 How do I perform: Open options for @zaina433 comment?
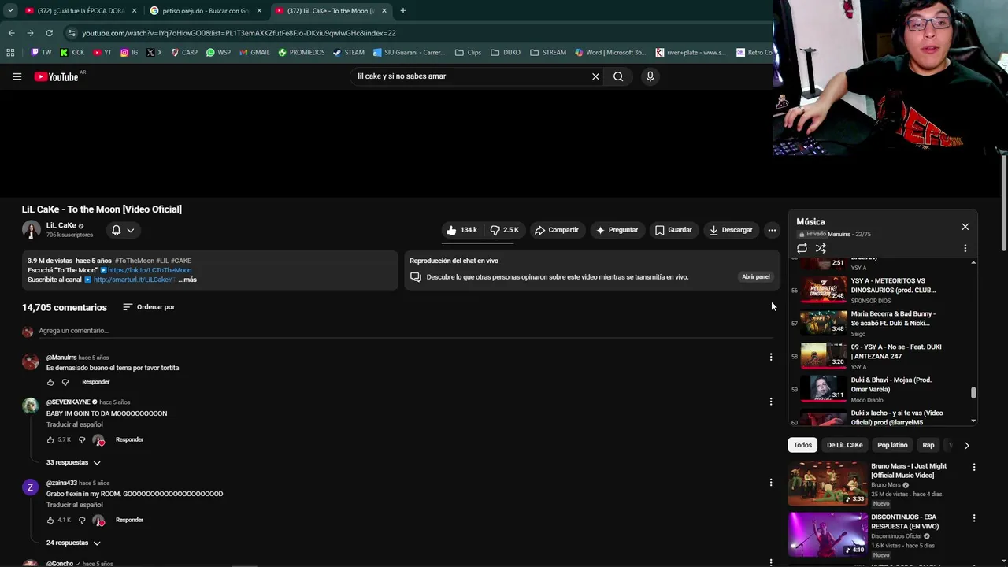771,483
